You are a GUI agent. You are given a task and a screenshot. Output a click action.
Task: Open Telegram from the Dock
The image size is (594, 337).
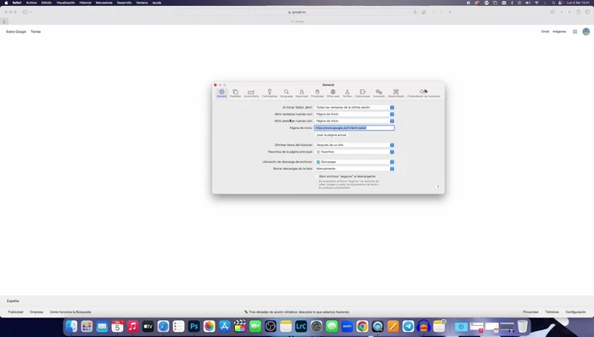(408, 326)
